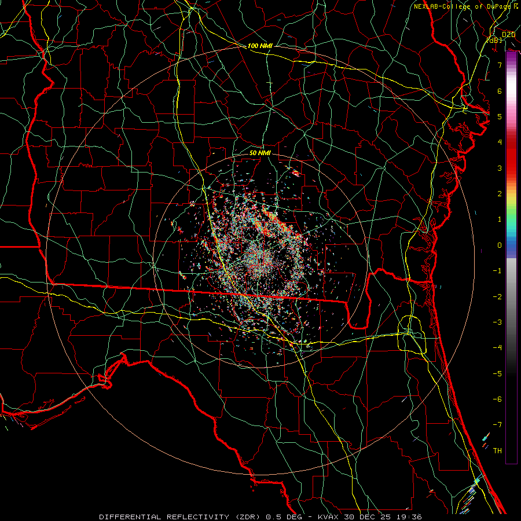The height and width of the screenshot is (521, 521).
Task: Click the KVAX station identifier
Action: point(328,517)
